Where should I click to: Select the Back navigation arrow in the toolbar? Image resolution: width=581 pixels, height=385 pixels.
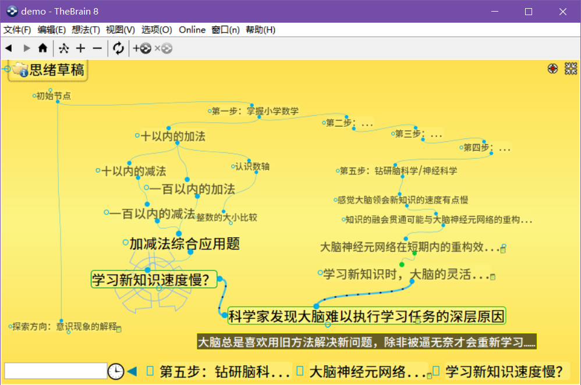(x=8, y=48)
